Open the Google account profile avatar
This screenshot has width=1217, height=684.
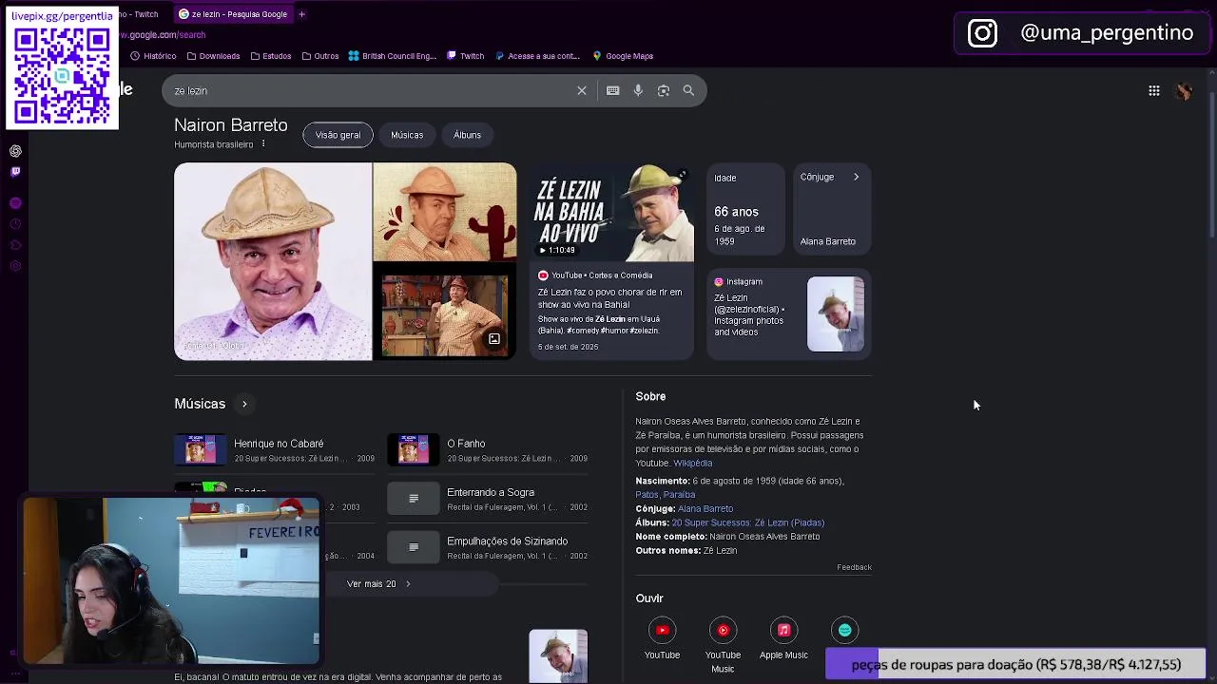(1184, 91)
